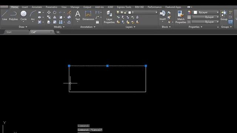Switch to the Home ribbon tab
237x133 pixels.
(x=14, y=7)
